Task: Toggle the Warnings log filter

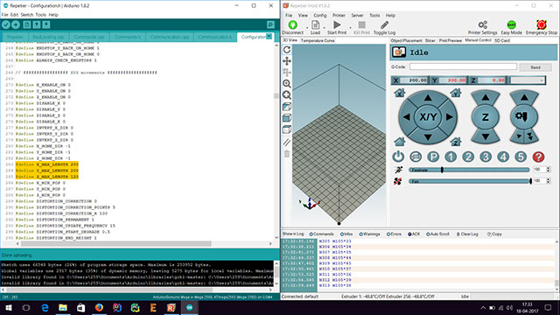Action: [369, 234]
